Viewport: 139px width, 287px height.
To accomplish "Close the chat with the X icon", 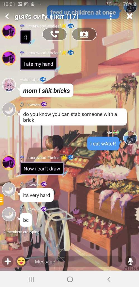I will coord(130,17).
